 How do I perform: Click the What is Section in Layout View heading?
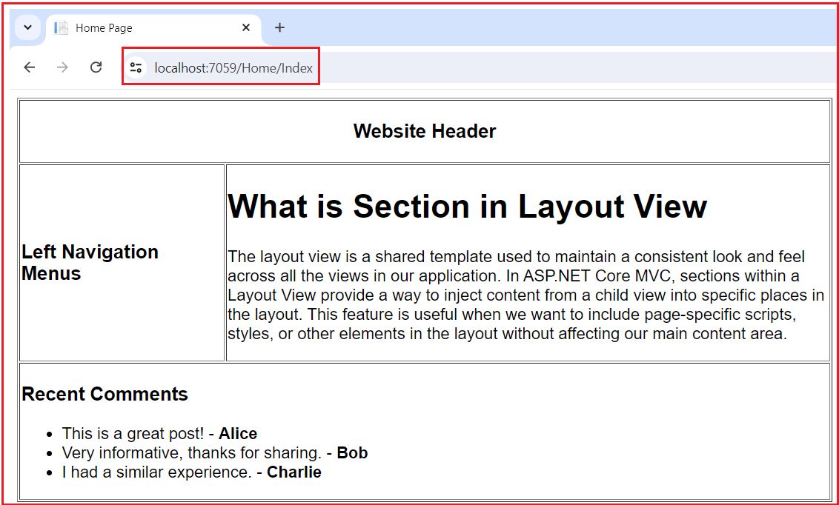468,206
